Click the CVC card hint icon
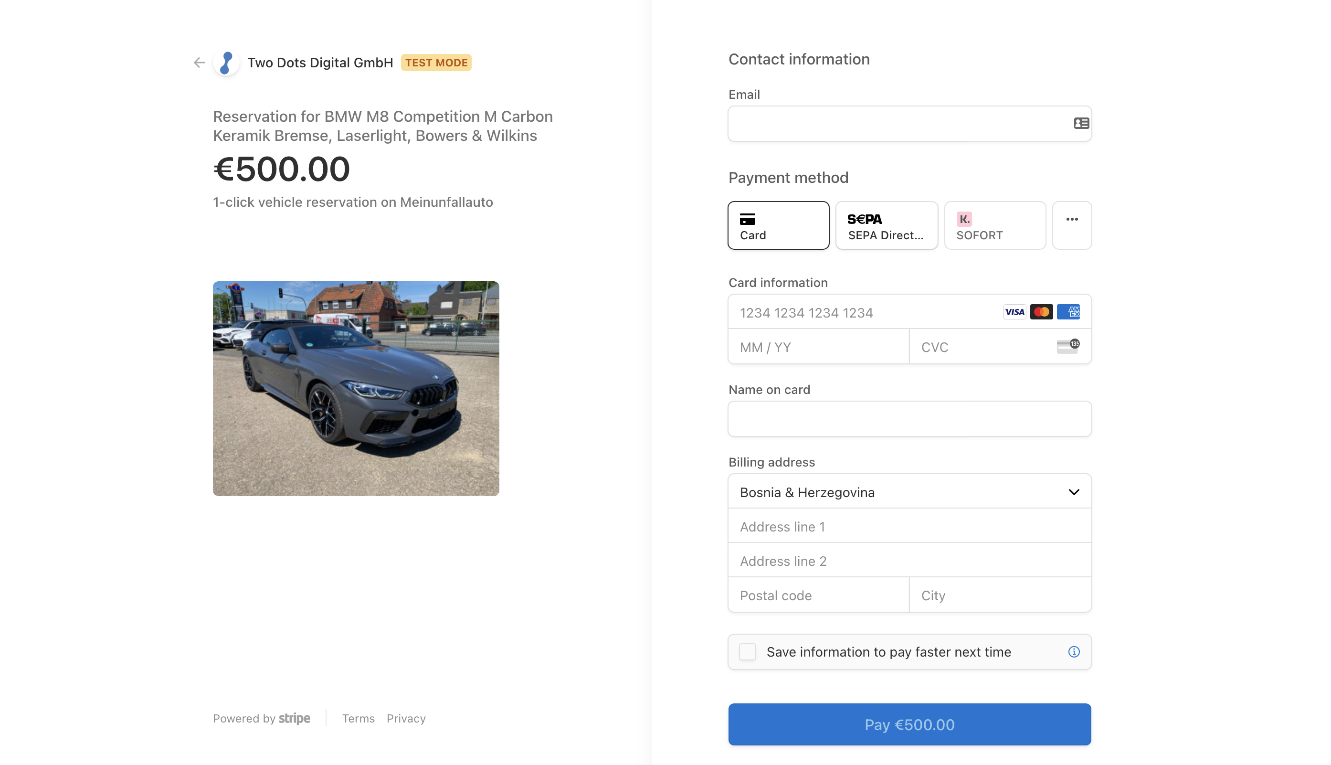Image resolution: width=1331 pixels, height=765 pixels. coord(1068,346)
